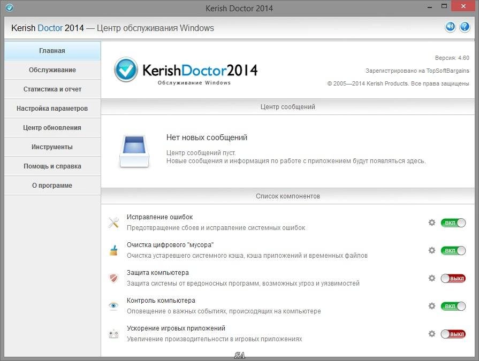Open settings gear for Исправление ошибок
Screen dimensions: 479x361
(432, 222)
